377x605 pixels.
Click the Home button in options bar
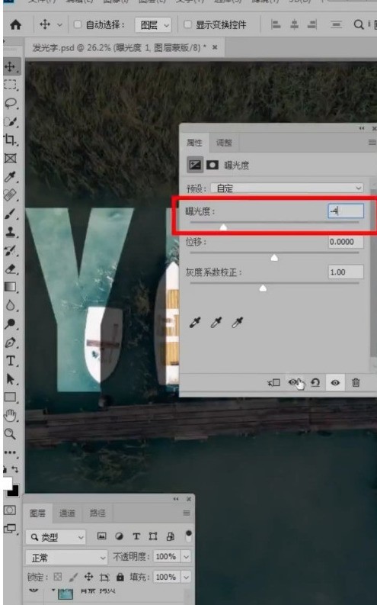(15, 24)
